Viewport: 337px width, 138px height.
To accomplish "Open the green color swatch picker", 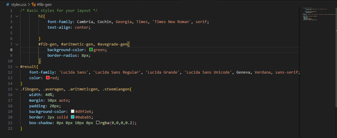I will 91,50.
